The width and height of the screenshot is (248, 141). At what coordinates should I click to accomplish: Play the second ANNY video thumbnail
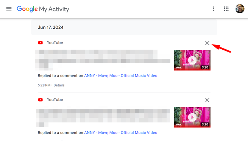192,117
